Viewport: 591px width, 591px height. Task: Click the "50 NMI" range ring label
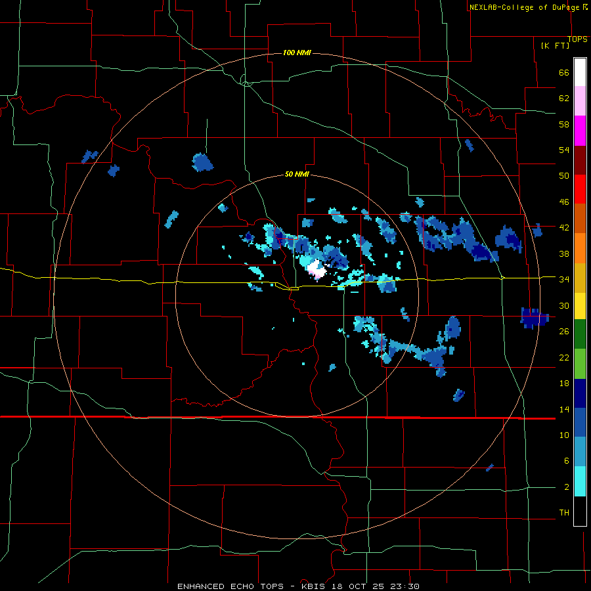[x=297, y=174]
